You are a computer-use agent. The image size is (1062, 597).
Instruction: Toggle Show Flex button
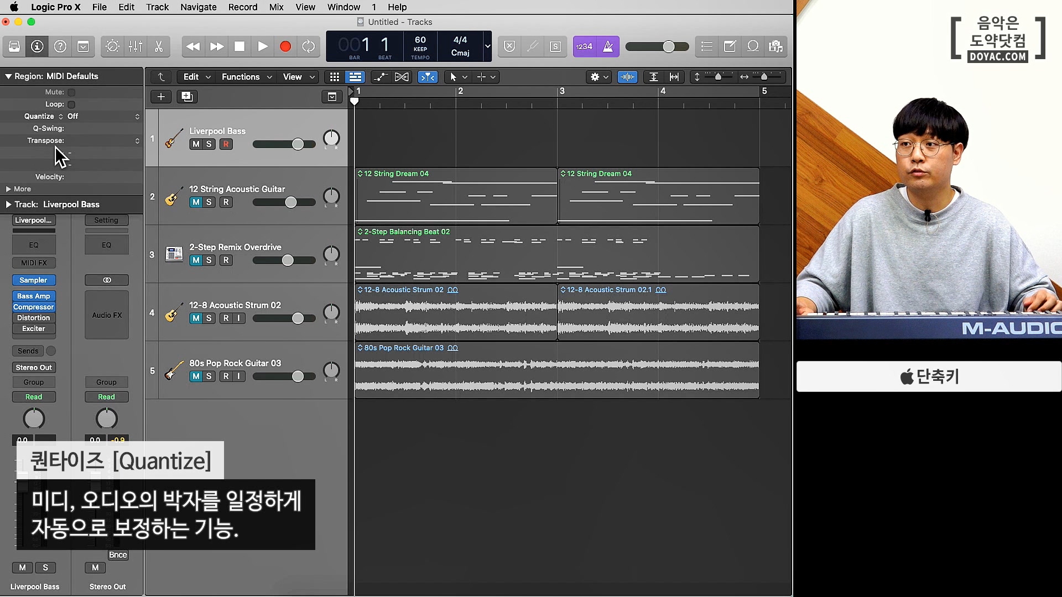pos(402,77)
